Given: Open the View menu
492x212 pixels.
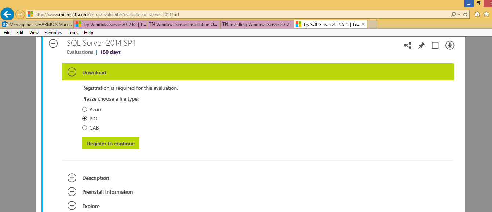Looking at the screenshot, I should 34,33.
